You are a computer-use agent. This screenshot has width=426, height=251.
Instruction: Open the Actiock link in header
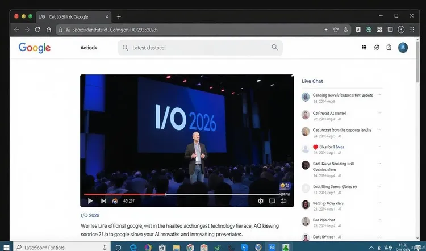[x=89, y=48]
